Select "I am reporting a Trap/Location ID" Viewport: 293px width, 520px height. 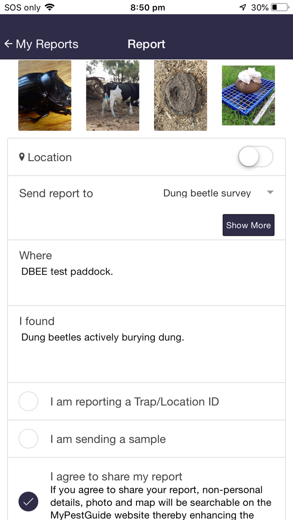click(28, 401)
